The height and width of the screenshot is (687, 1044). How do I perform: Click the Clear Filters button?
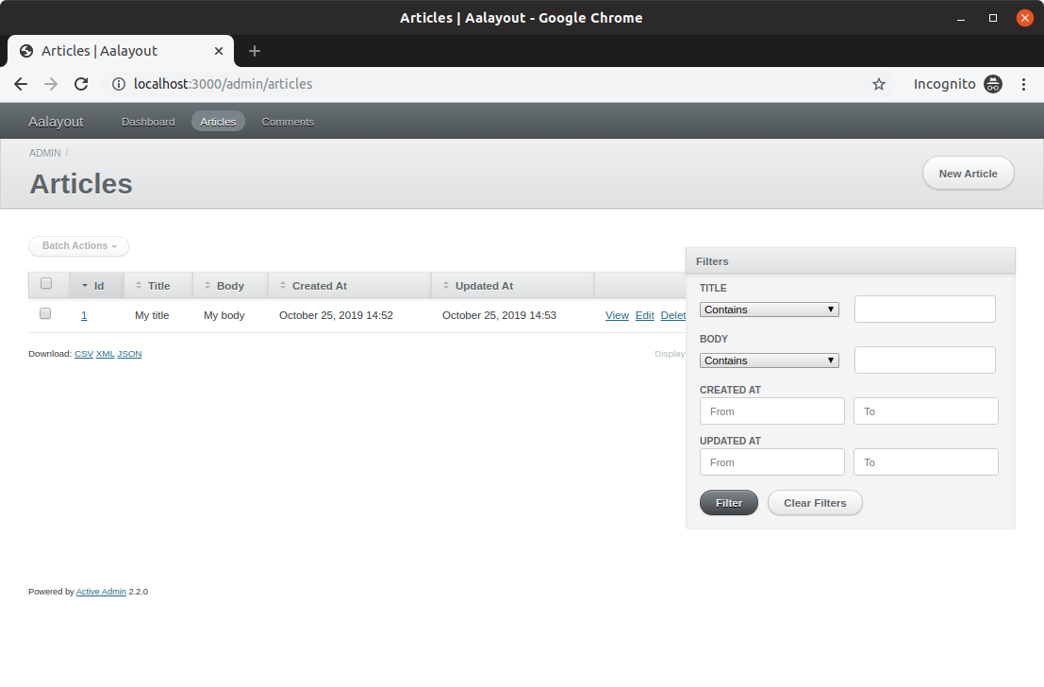(815, 503)
